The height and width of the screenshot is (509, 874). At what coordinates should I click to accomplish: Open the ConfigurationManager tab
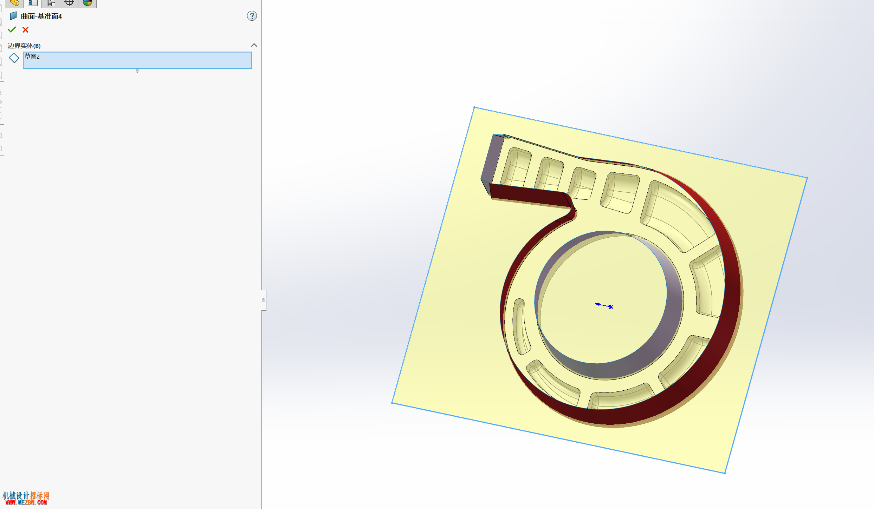click(51, 3)
